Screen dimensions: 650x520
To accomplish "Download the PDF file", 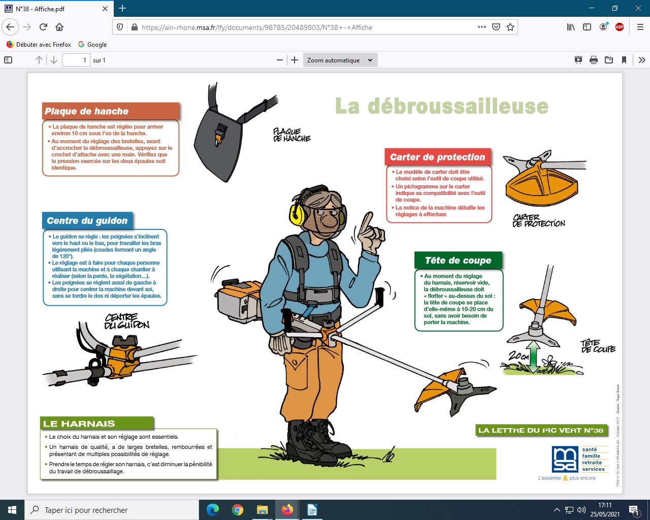I will [609, 60].
